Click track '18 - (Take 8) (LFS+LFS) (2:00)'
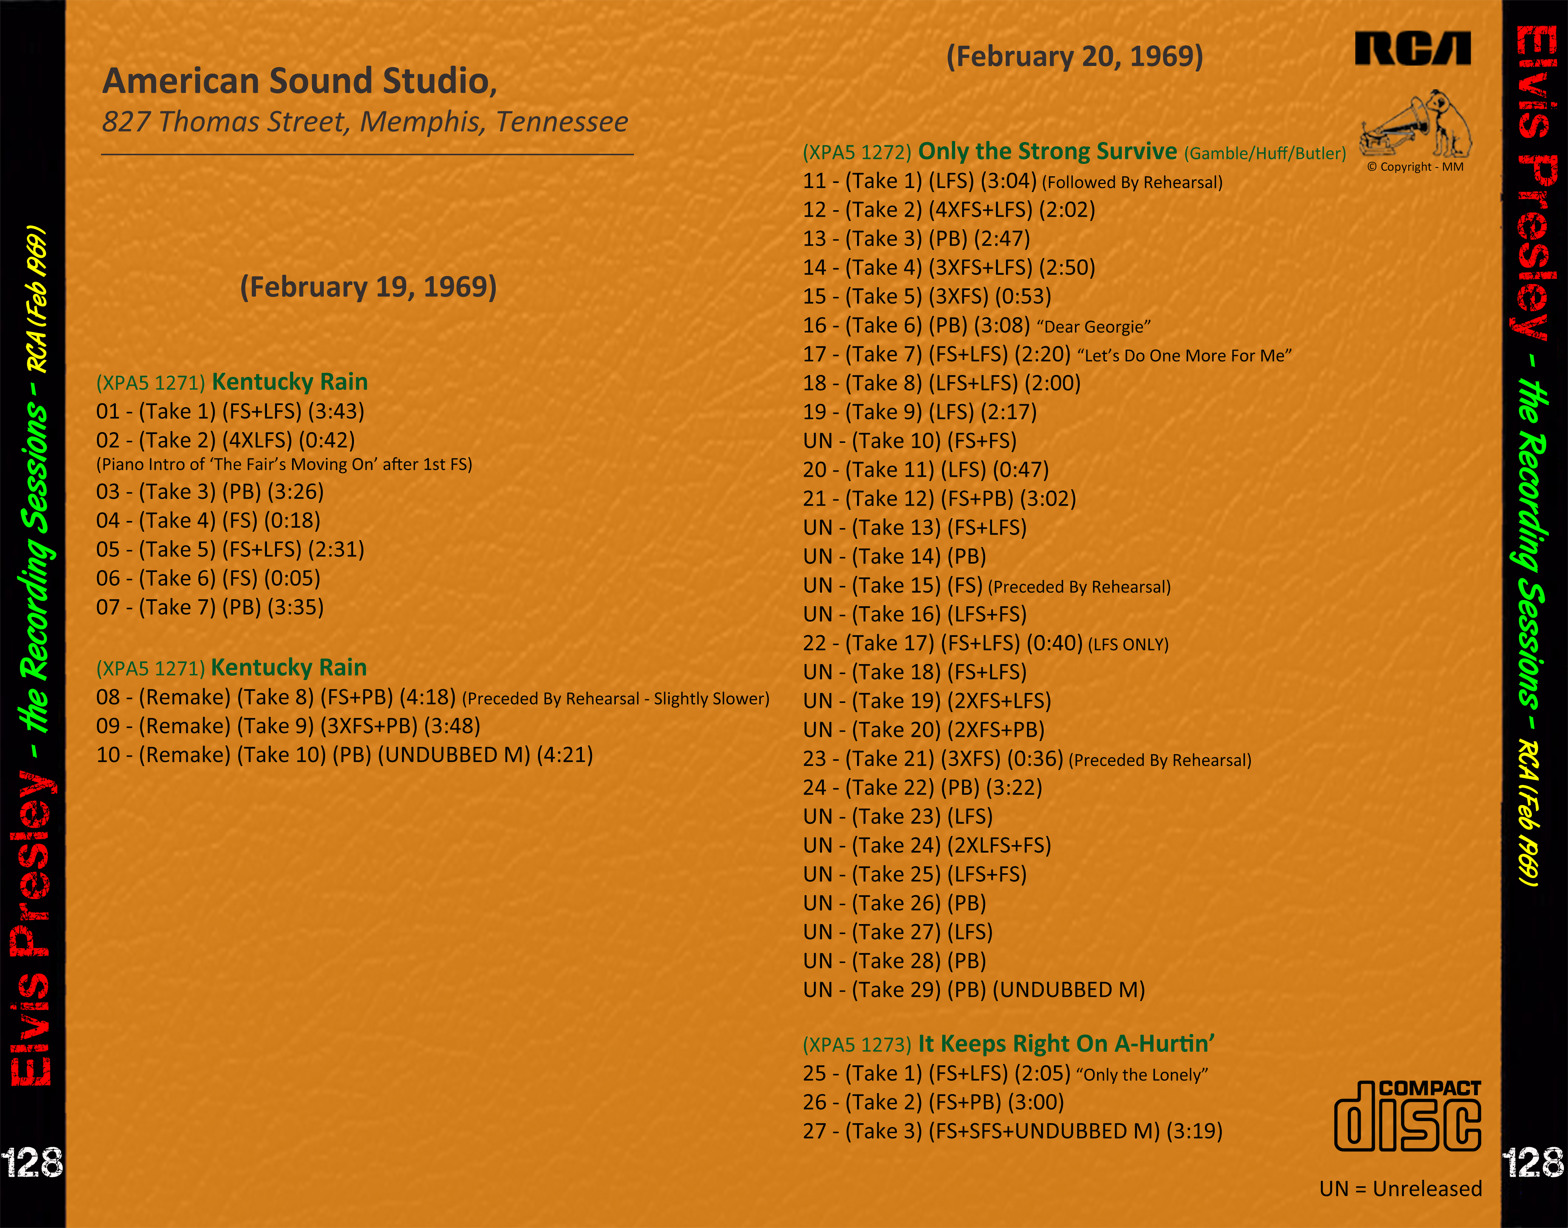 tap(942, 383)
